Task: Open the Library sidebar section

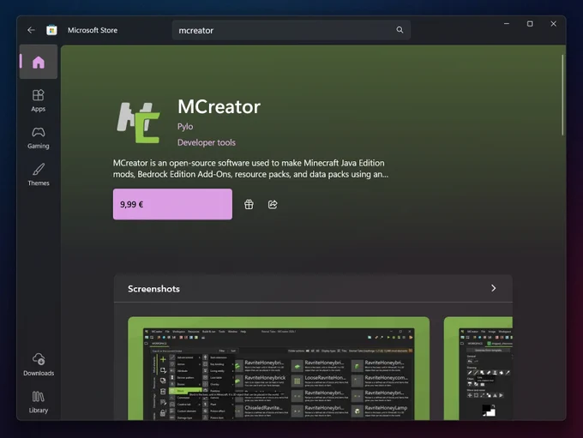Action: pos(39,402)
